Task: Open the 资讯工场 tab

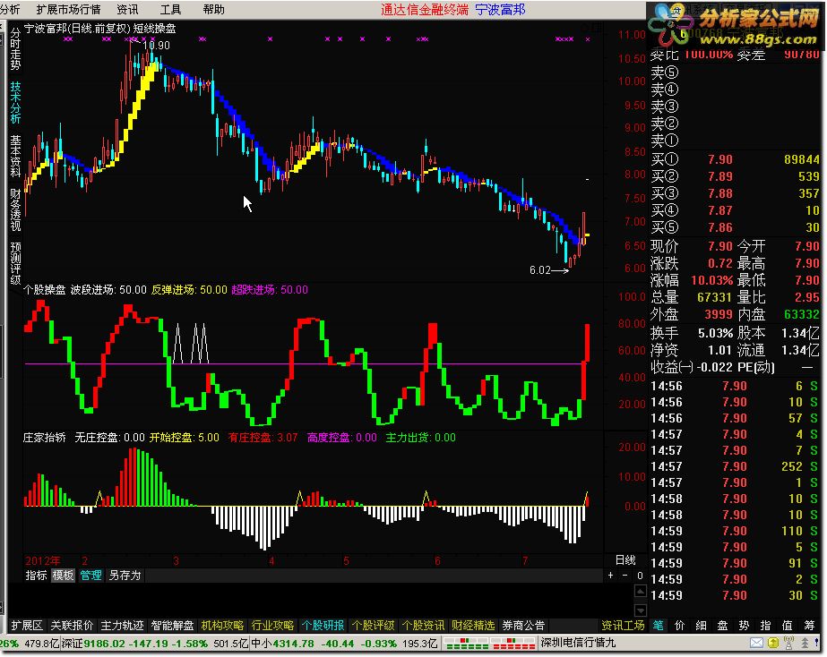Action: (x=623, y=626)
